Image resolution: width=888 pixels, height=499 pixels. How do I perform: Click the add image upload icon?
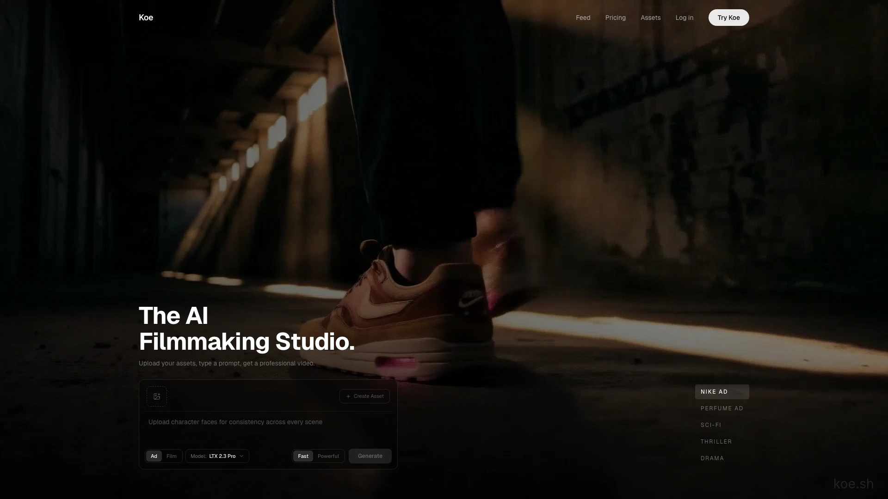point(157,396)
